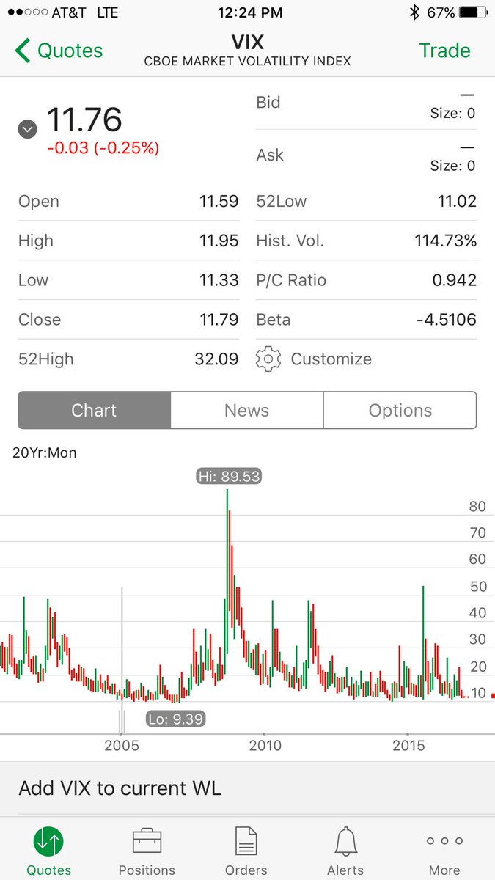Tap the Lo: 9.39 chart label
The width and height of the screenshot is (495, 880).
tap(175, 719)
